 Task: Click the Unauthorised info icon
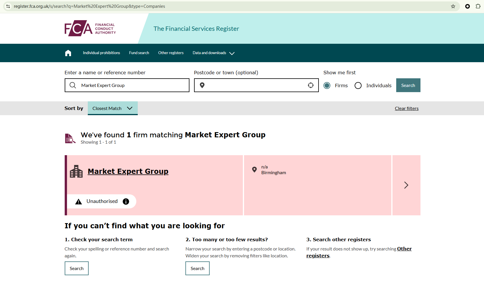pyautogui.click(x=126, y=202)
